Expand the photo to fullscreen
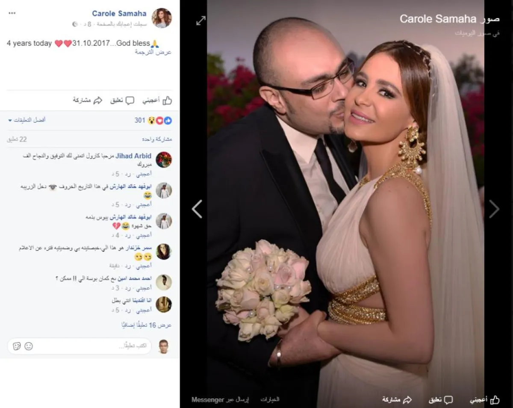 coord(201,21)
